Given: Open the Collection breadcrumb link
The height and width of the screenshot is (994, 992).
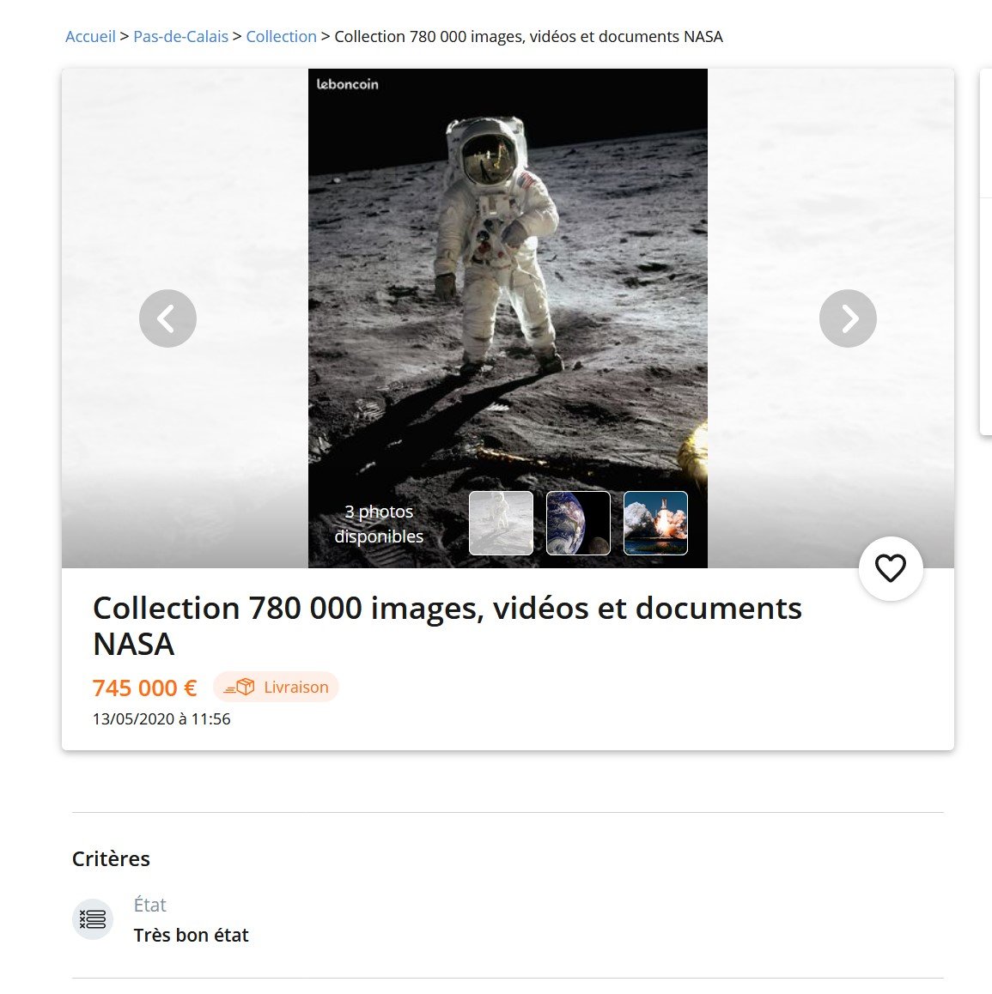Looking at the screenshot, I should [281, 37].
